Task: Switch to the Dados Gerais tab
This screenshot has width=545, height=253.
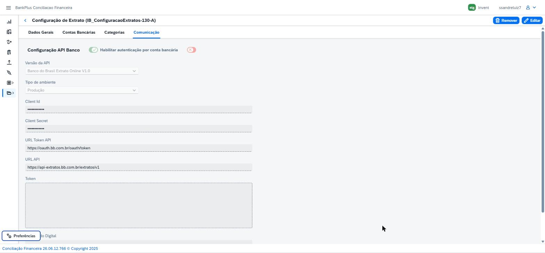Action: point(41,32)
